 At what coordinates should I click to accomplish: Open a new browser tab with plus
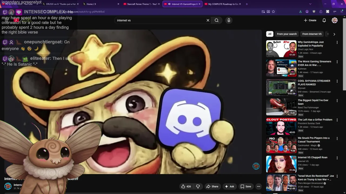point(247,4)
